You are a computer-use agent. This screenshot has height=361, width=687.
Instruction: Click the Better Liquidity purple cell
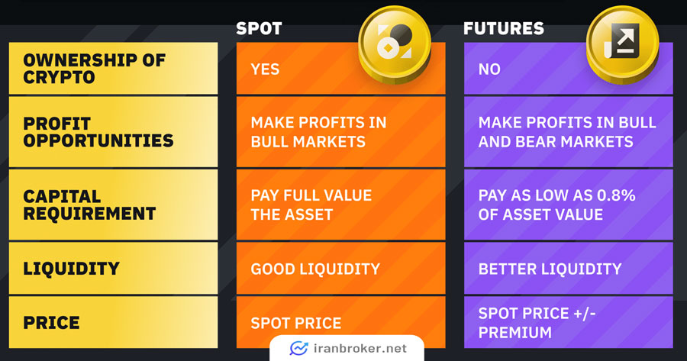coord(568,268)
